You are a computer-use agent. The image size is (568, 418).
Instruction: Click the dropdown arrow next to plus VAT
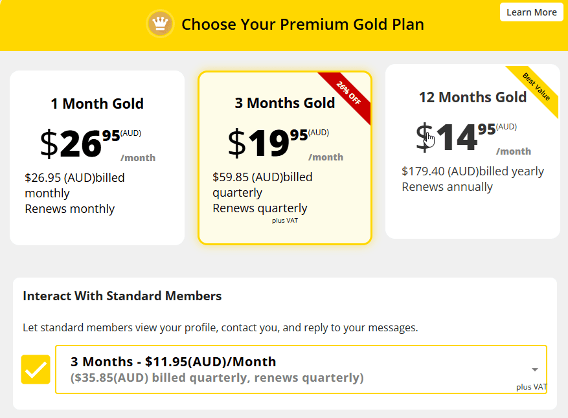(534, 366)
